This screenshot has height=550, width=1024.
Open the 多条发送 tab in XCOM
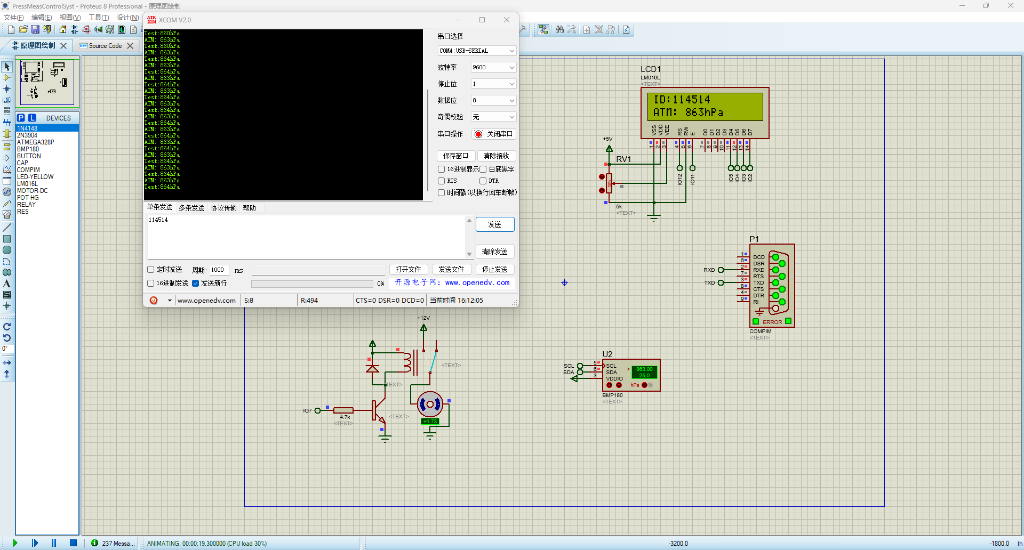point(191,208)
